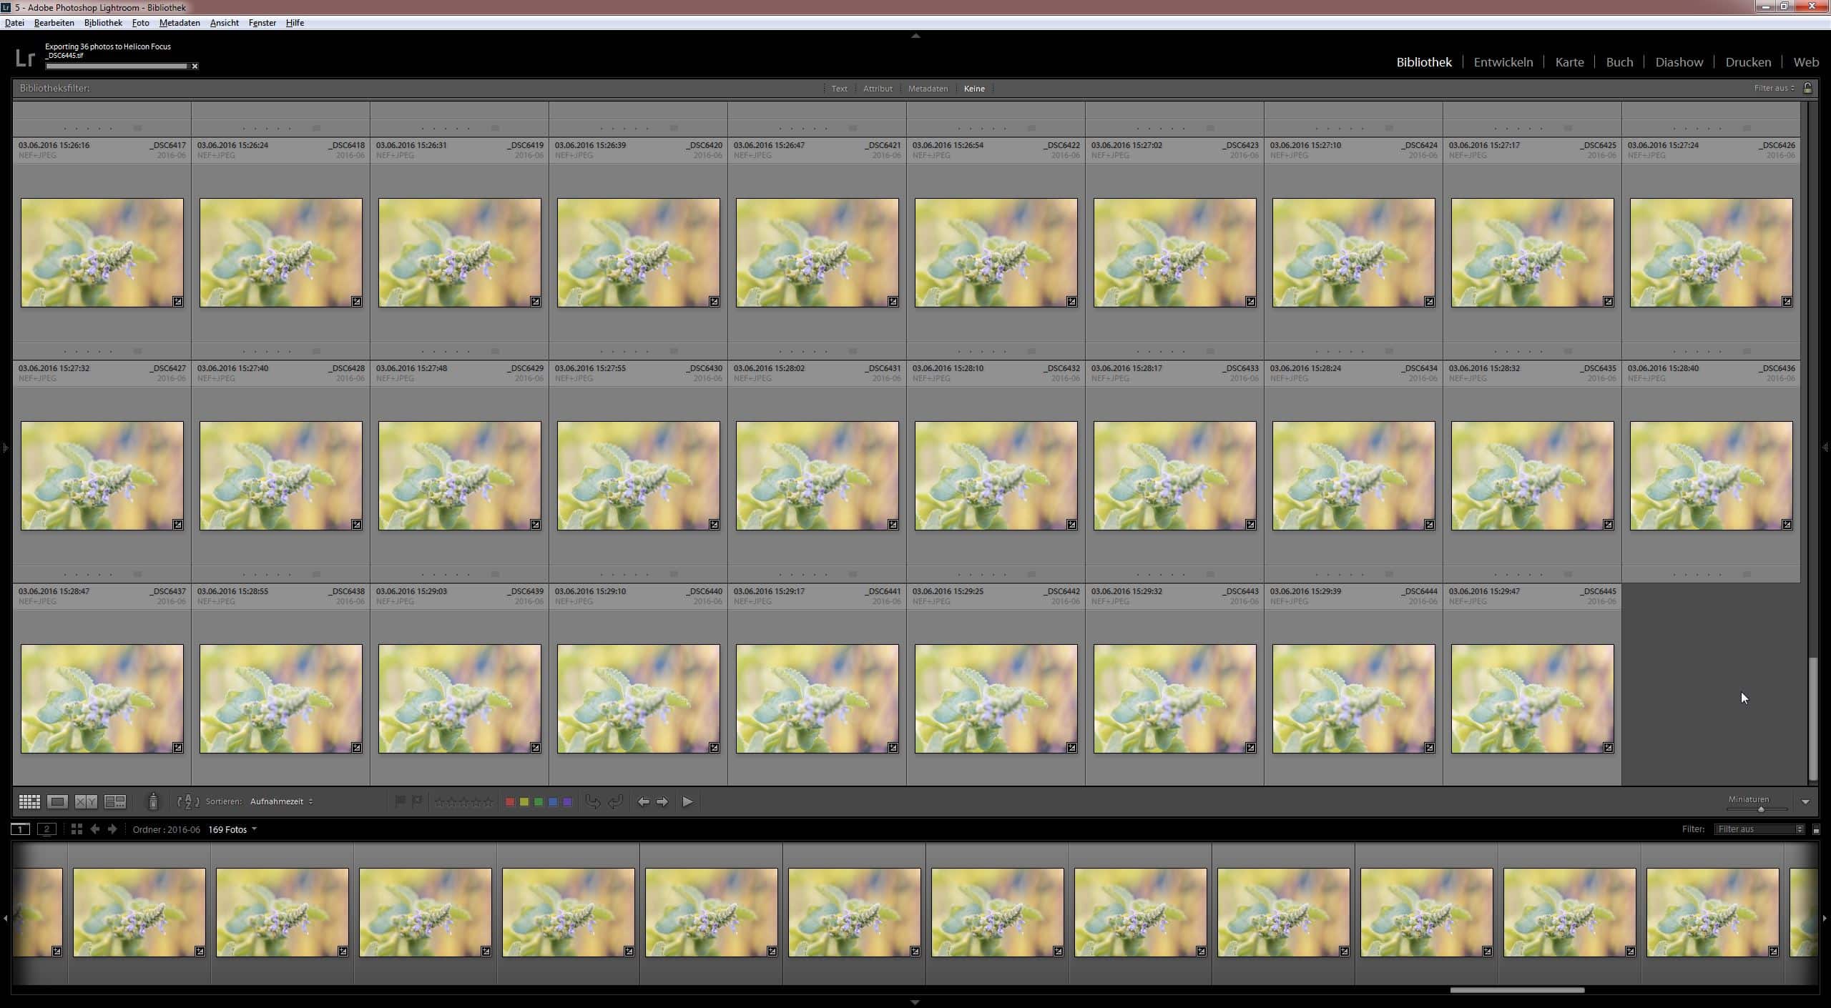1831x1008 pixels.
Task: Flag photo as picked in toolbar
Action: click(401, 801)
